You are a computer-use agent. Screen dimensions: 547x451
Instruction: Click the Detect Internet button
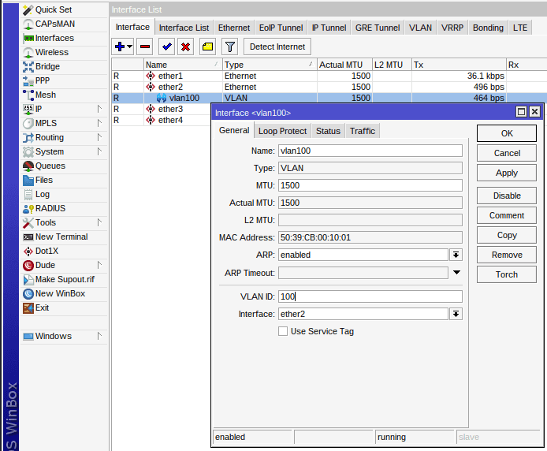pyautogui.click(x=277, y=47)
